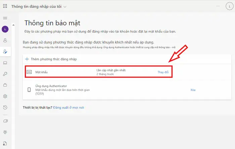
Task: Select the Security info tab in sidebar
Action: coord(5,51)
